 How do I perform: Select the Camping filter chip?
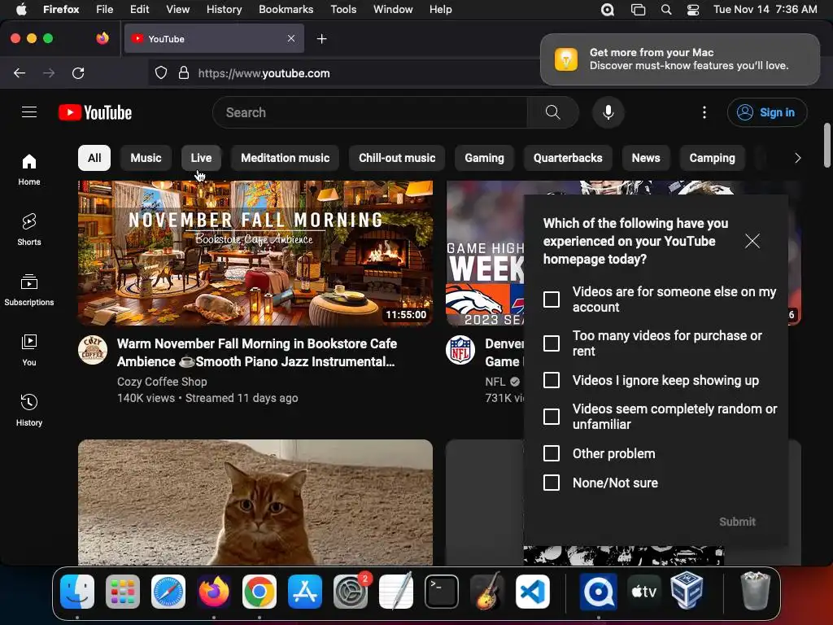click(712, 158)
